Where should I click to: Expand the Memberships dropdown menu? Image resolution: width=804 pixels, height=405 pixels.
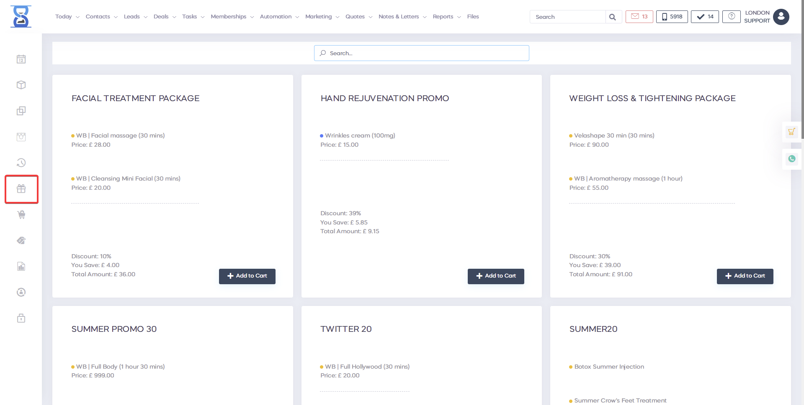click(x=232, y=17)
